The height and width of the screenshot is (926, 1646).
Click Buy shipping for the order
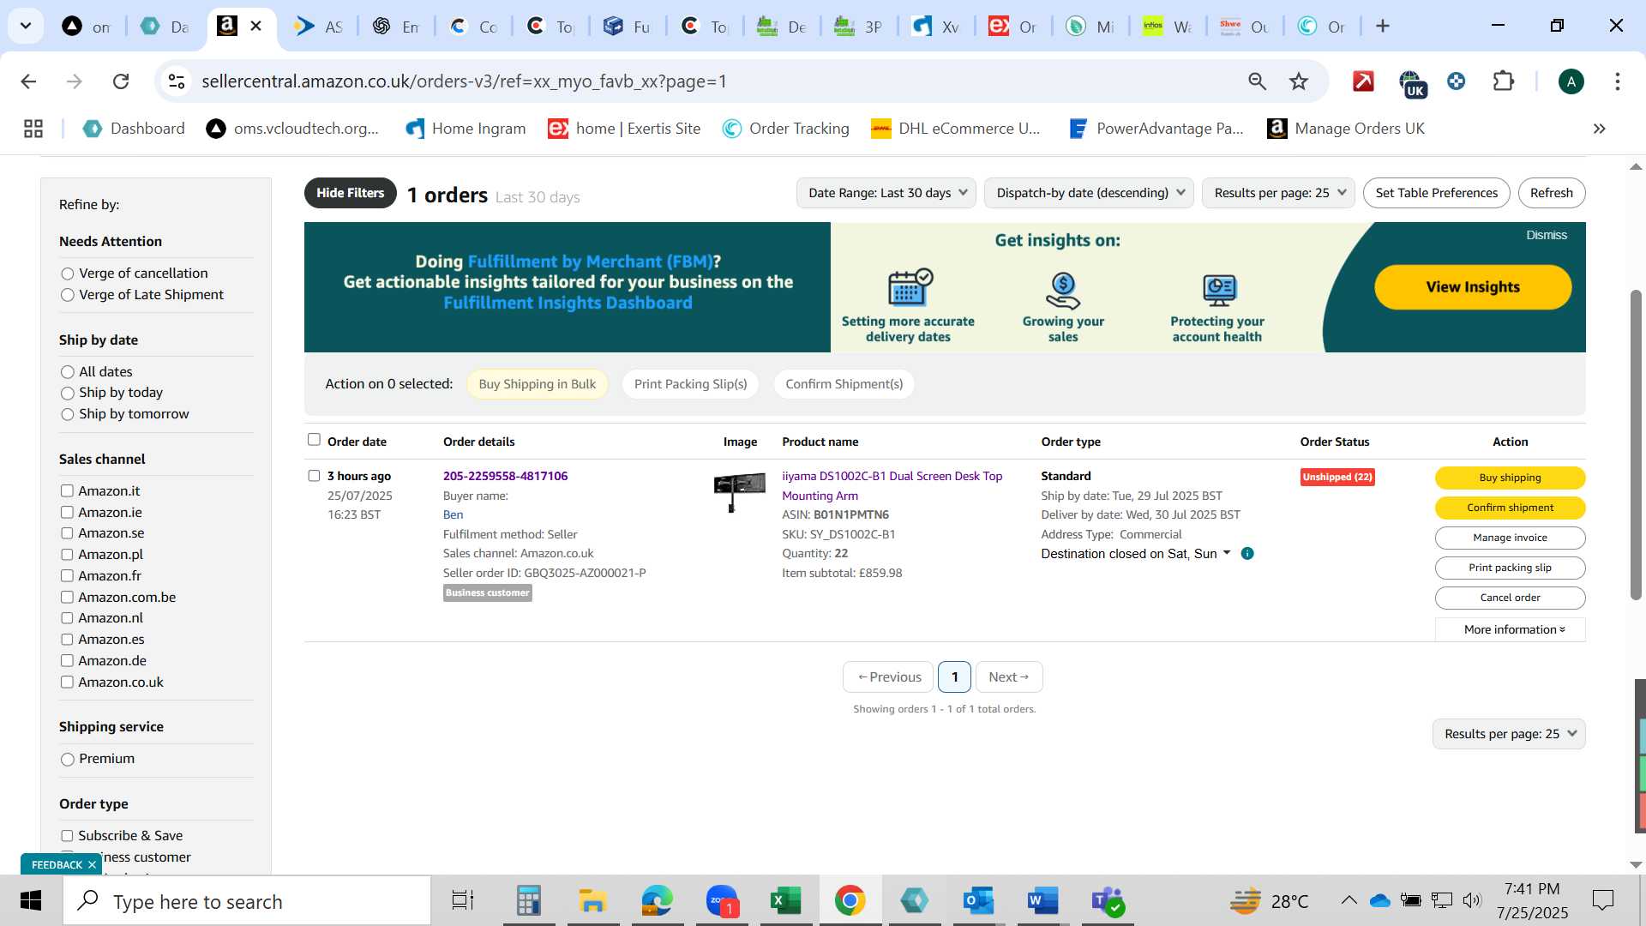(1510, 478)
